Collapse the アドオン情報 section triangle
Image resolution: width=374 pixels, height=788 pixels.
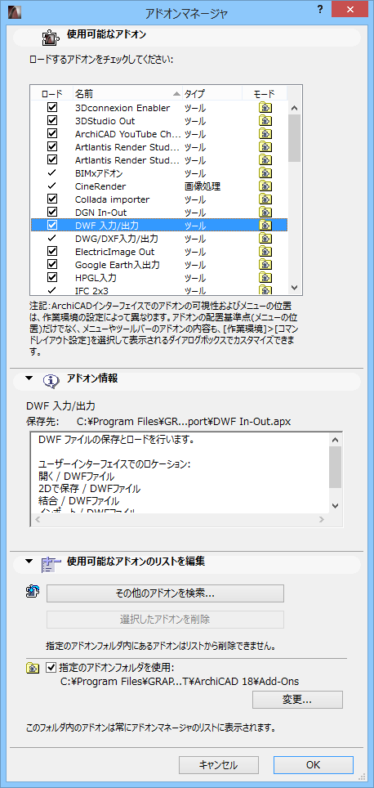tap(29, 378)
